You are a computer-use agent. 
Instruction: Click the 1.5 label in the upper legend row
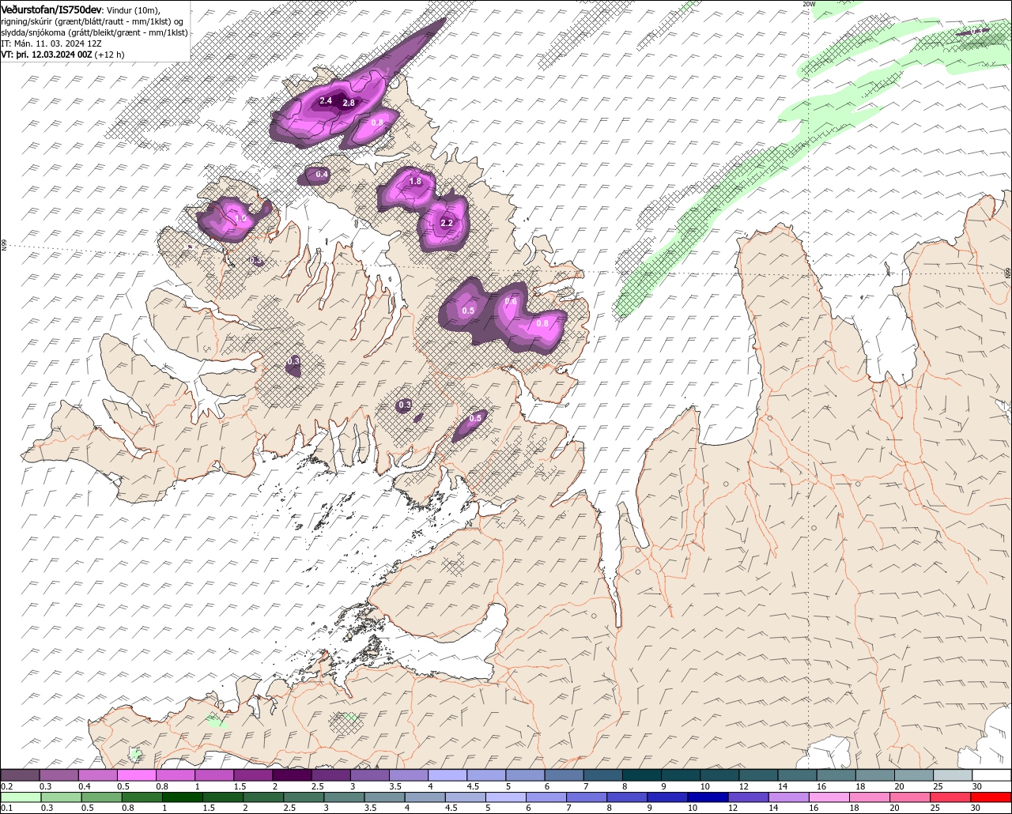240,786
